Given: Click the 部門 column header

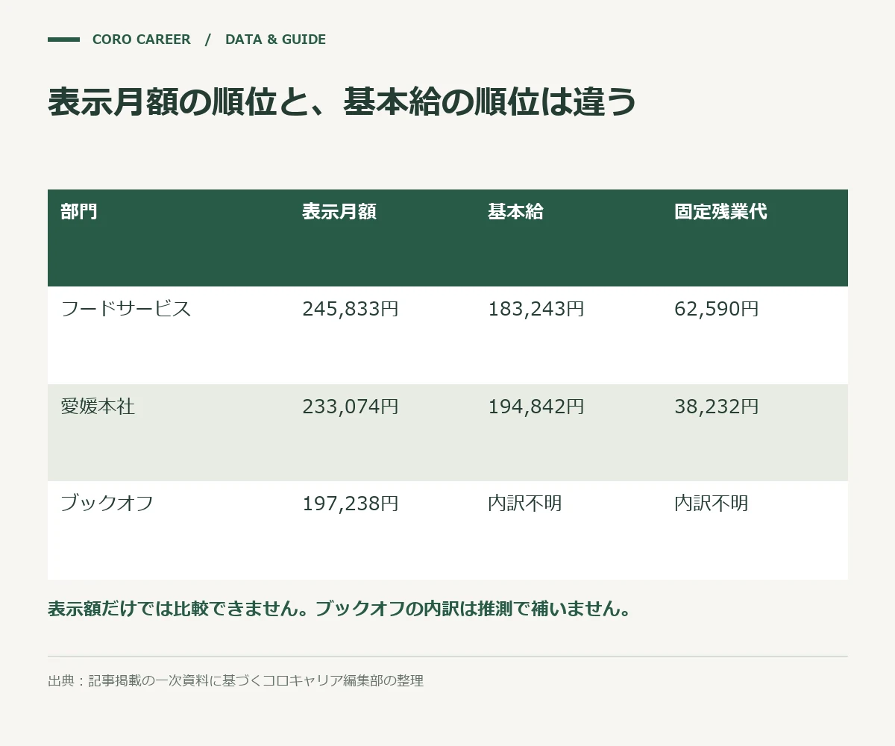Looking at the screenshot, I should coord(79,212).
